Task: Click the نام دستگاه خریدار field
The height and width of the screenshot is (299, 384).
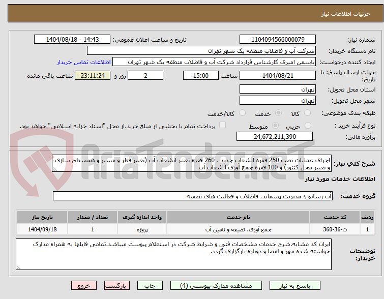Action: point(201,51)
